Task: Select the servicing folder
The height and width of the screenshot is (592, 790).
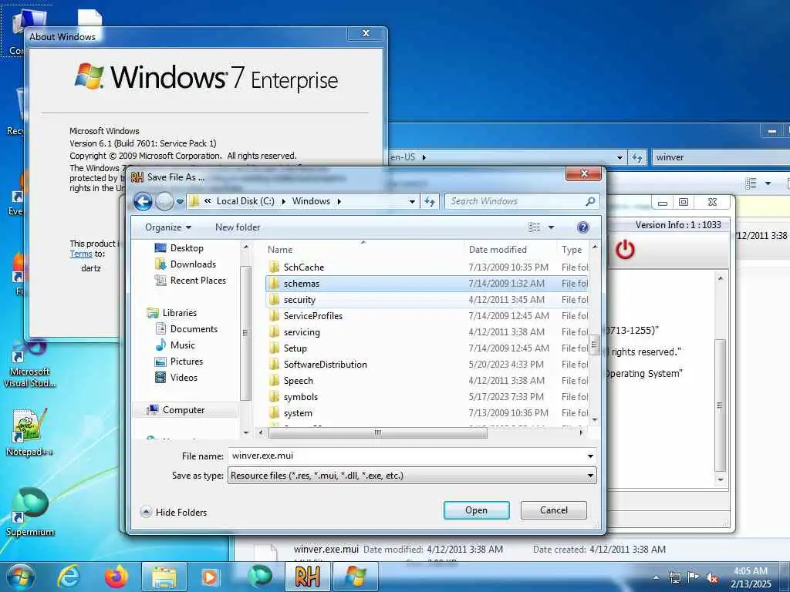Action: pyautogui.click(x=426, y=331)
